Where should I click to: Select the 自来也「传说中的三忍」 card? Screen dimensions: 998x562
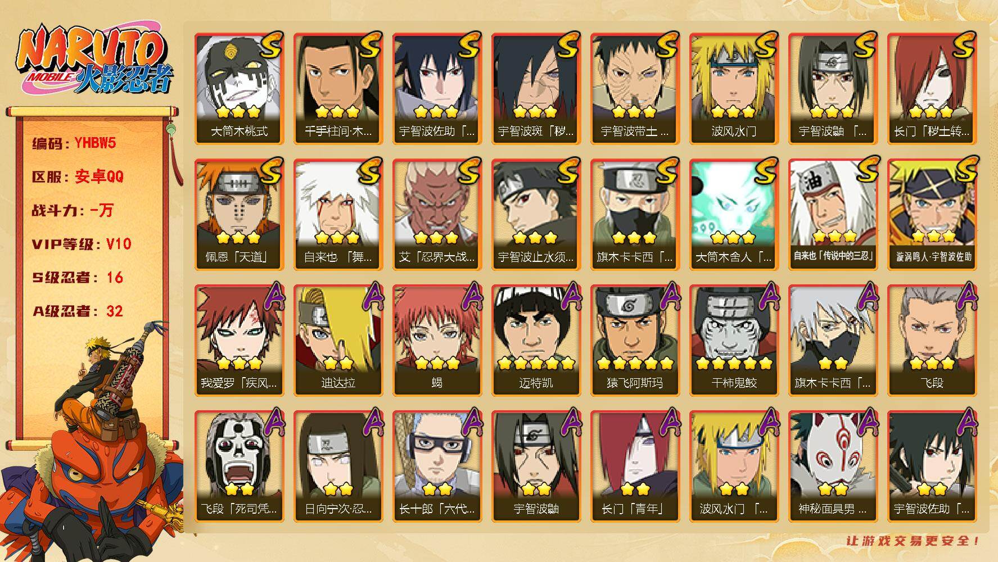coord(833,215)
